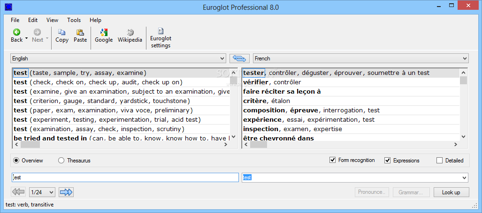Select the Overview radio button
Image resolution: width=482 pixels, height=213 pixels.
click(x=16, y=160)
